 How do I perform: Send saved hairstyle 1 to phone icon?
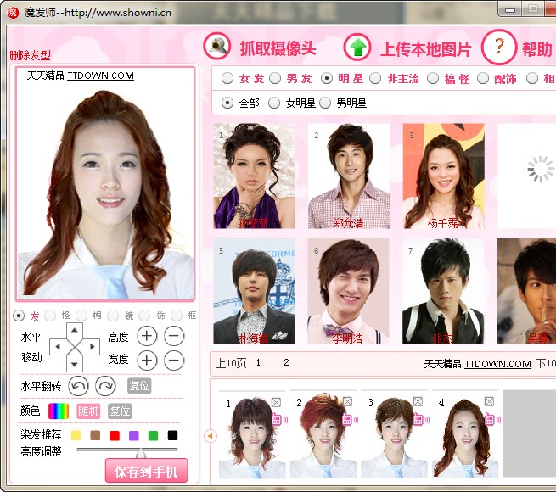point(277,419)
